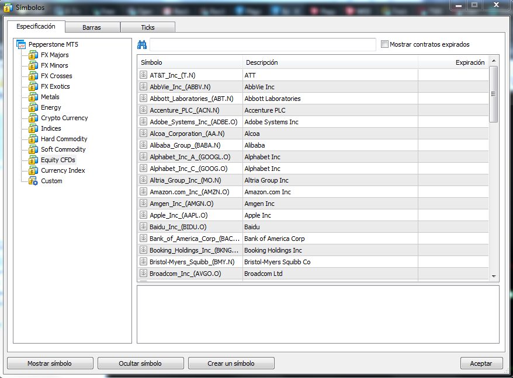Screen dimensions: 513x378
Task: Click the Broadcom Ltd description cell
Action: click(331, 274)
